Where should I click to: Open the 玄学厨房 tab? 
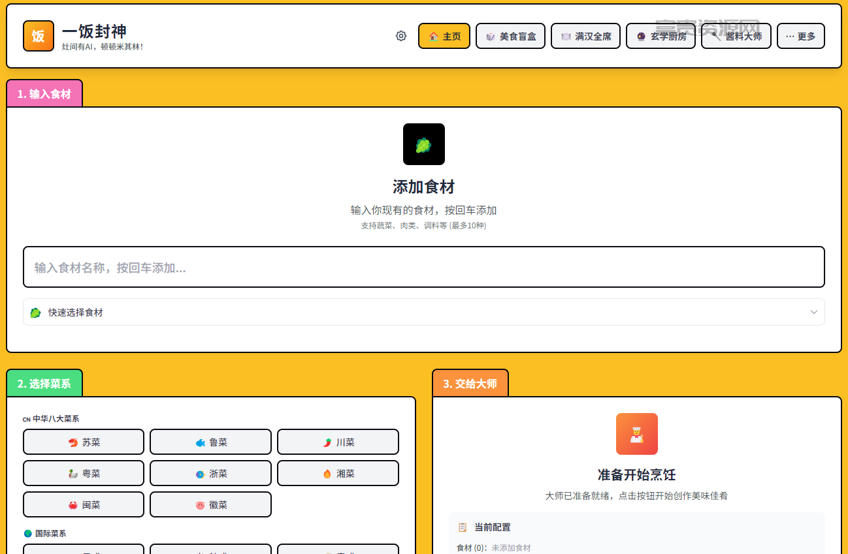tap(660, 36)
